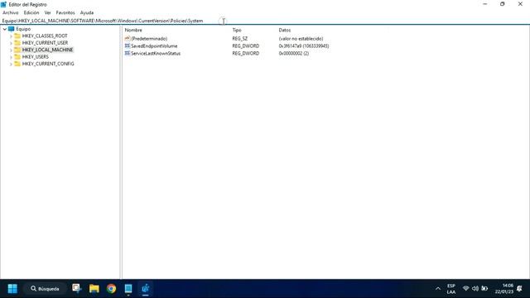
Task: Open the clock and date panel
Action: 504,289
